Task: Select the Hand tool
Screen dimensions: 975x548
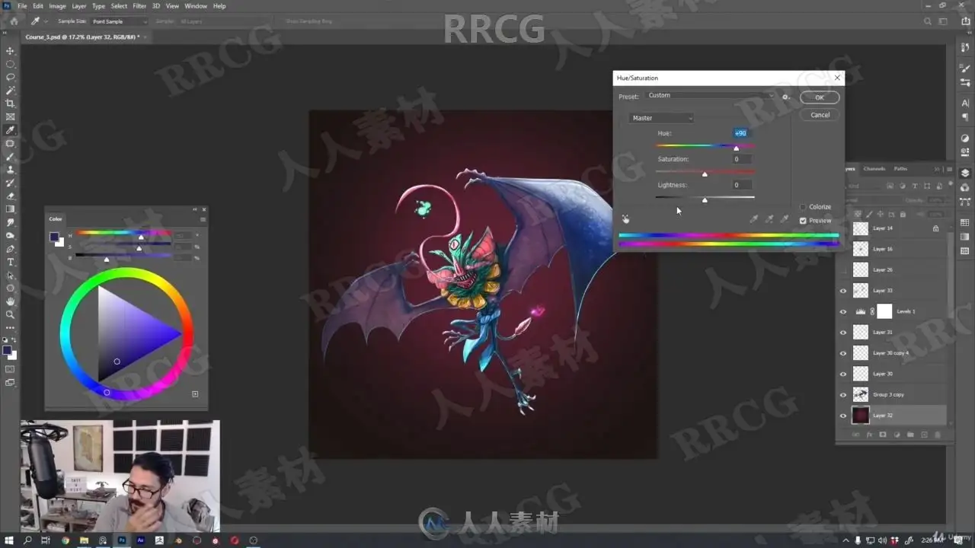Action: pyautogui.click(x=10, y=301)
